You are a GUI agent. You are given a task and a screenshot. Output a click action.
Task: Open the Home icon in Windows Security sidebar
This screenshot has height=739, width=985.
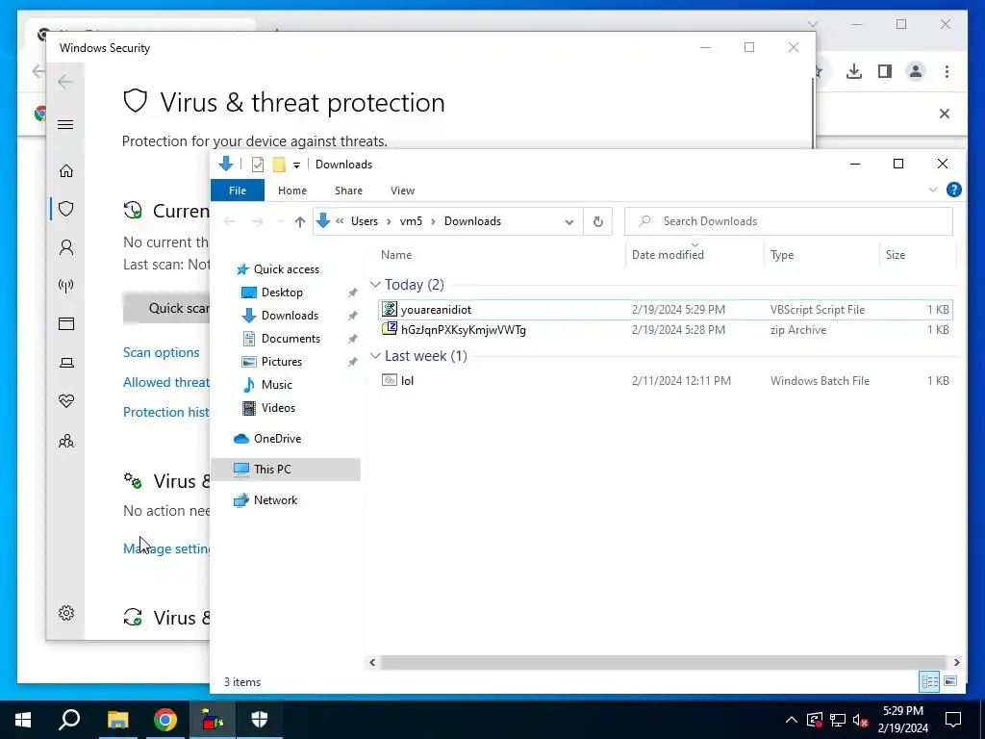[66, 171]
